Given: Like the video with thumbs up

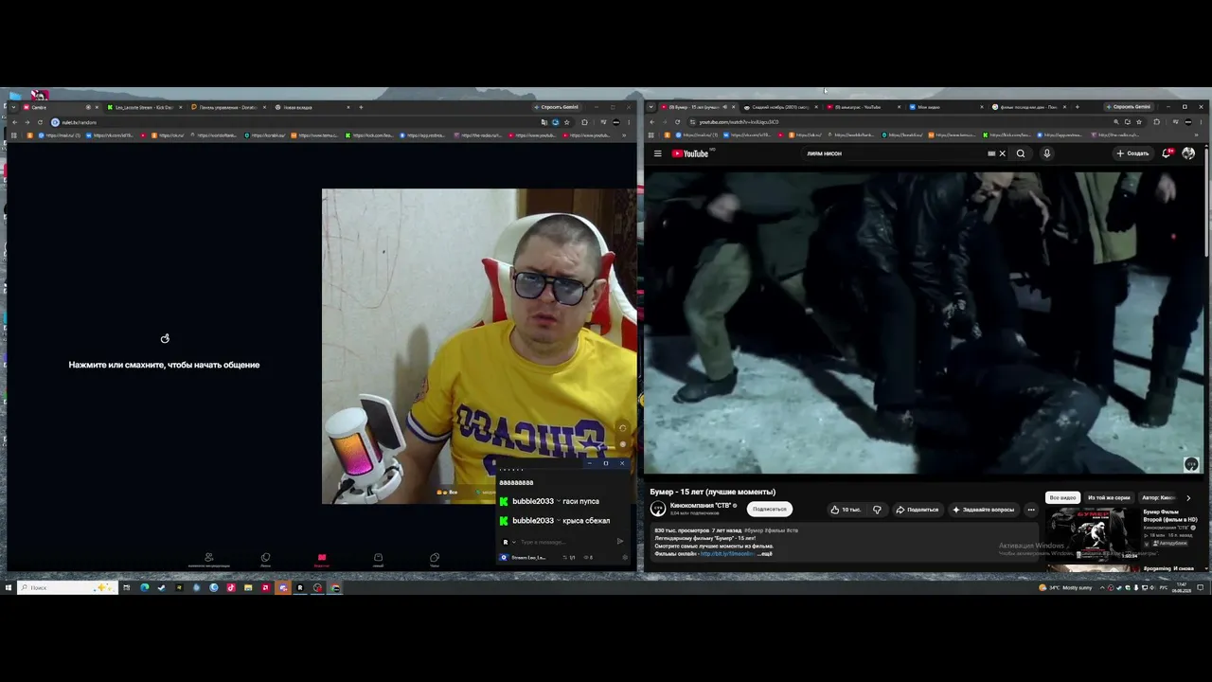Looking at the screenshot, I should (x=847, y=510).
